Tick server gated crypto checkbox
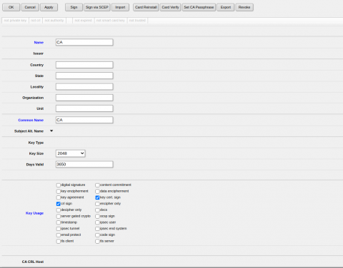The image size is (343, 268). [x=59, y=216]
